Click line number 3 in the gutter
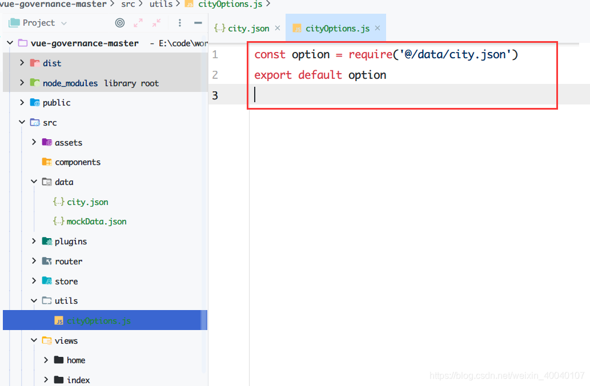The height and width of the screenshot is (386, 590). coord(215,95)
